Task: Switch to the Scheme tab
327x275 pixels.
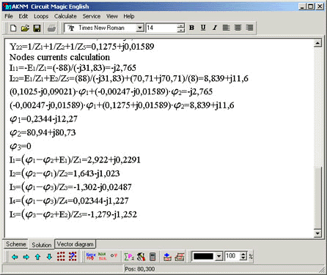Action: point(16,244)
